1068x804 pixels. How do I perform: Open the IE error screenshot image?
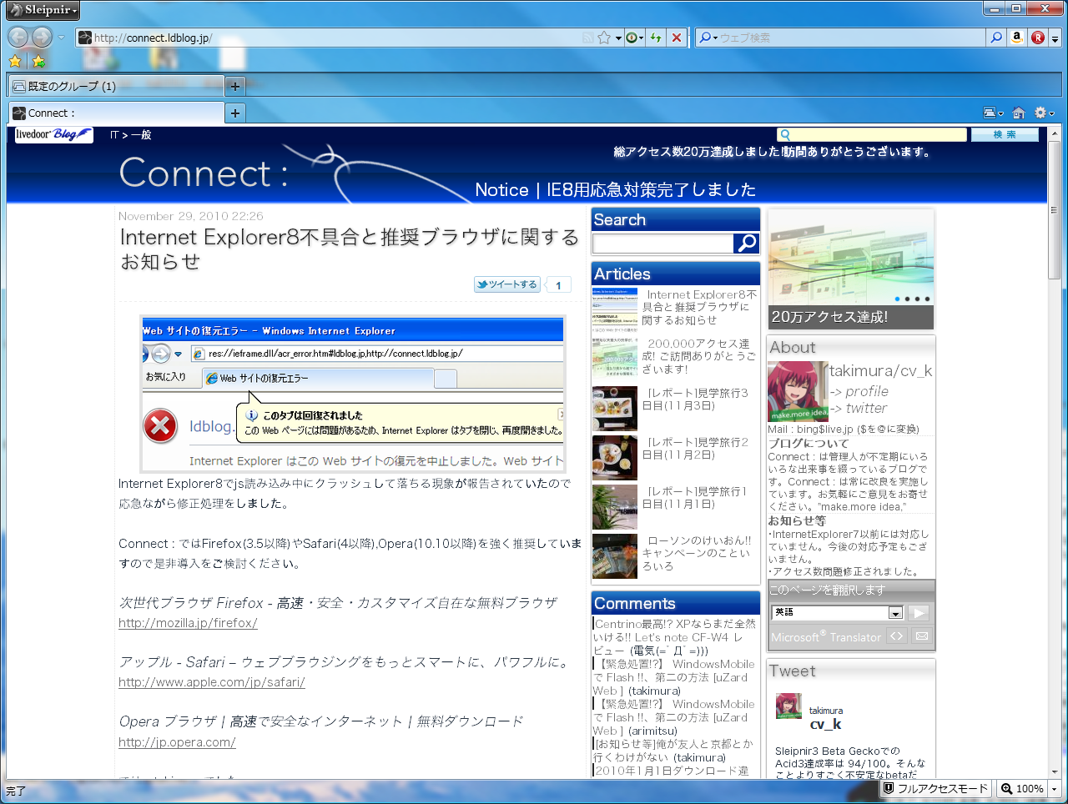tap(353, 394)
